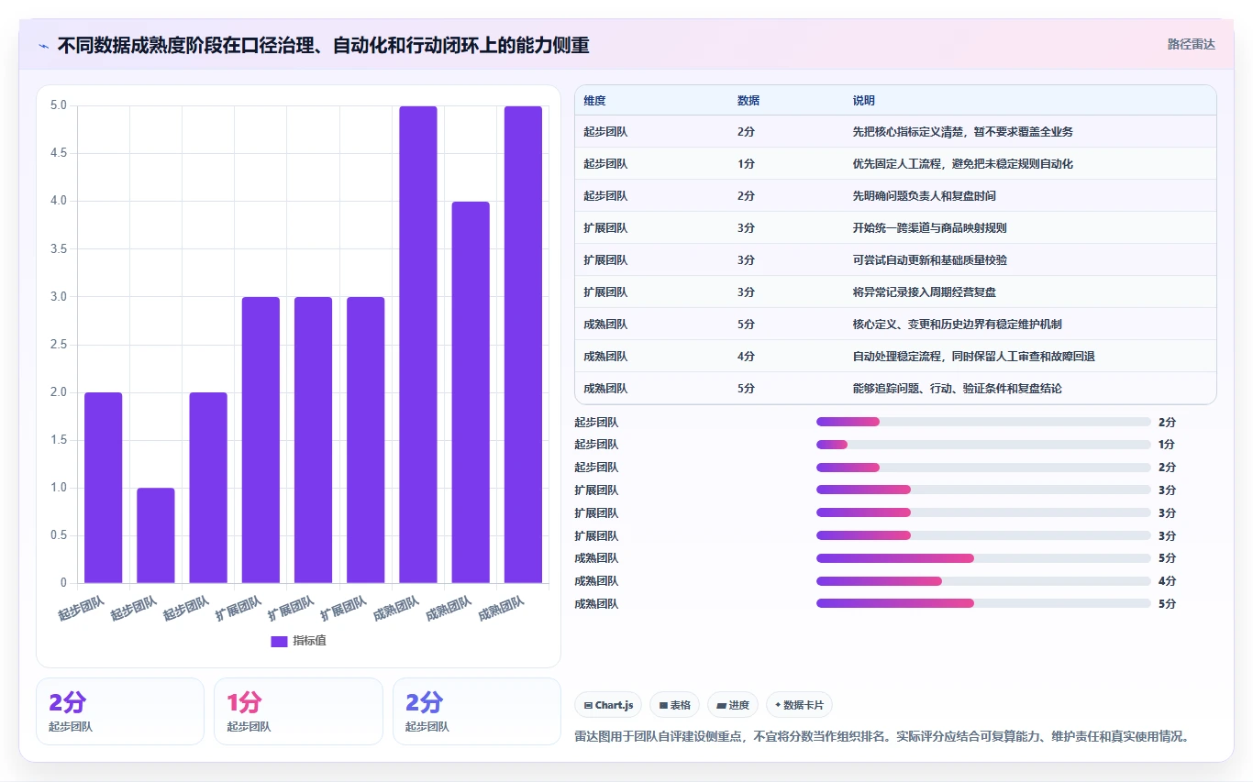The width and height of the screenshot is (1253, 782).
Task: Click the 数据 column header
Action: 748,101
